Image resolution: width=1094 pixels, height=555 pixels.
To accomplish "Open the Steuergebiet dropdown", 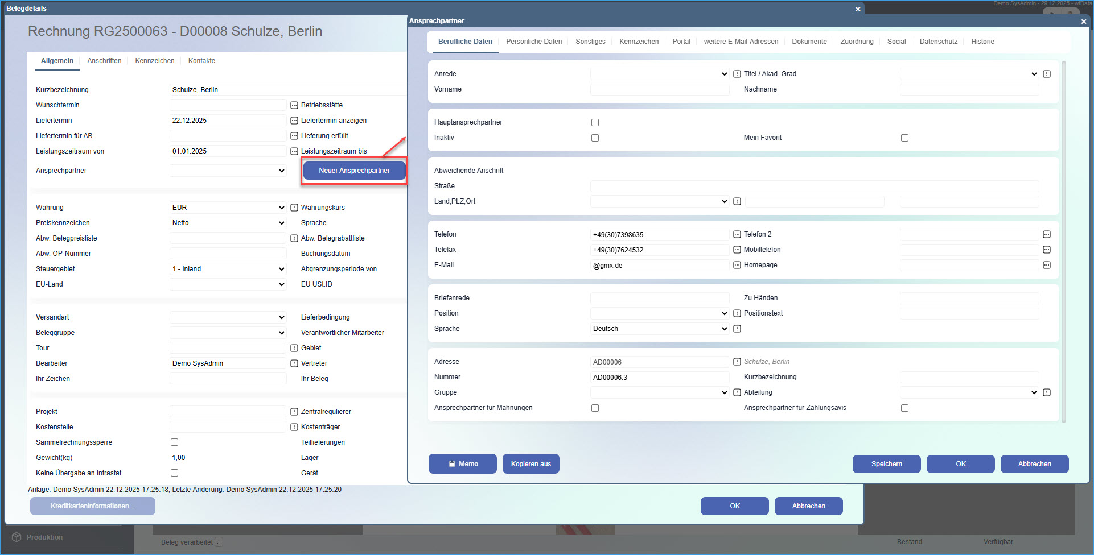I will point(281,268).
